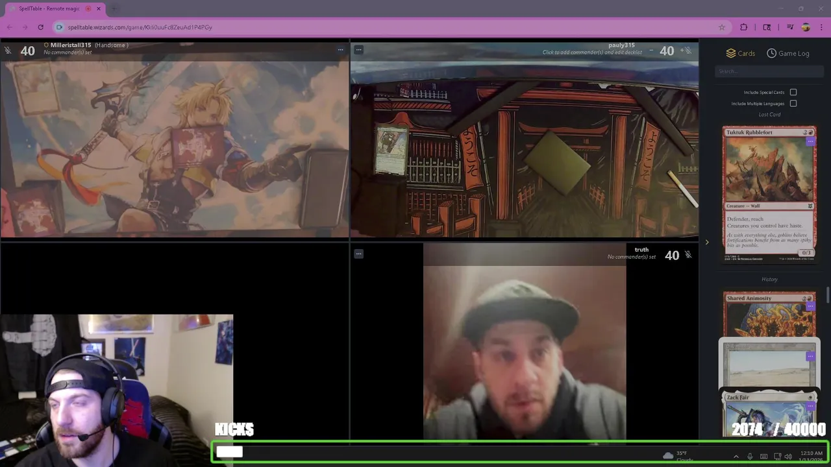Reload the browser page
Screen dimensions: 831x467
[40, 27]
